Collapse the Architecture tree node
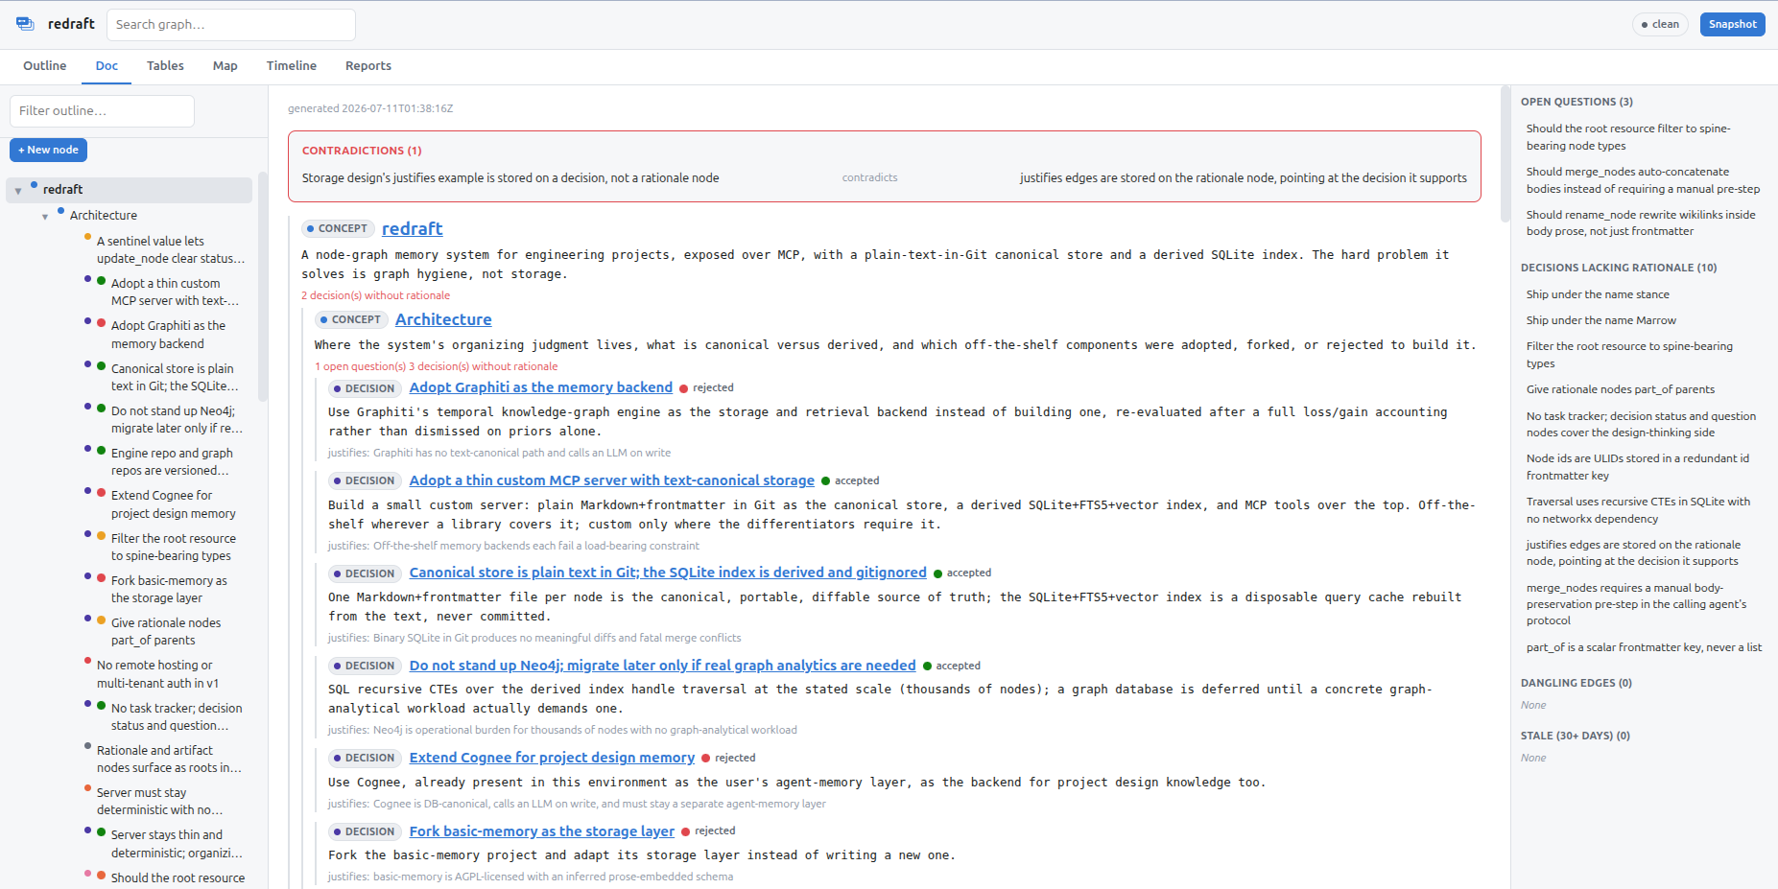Screen dimensions: 1778x889 coord(45,217)
